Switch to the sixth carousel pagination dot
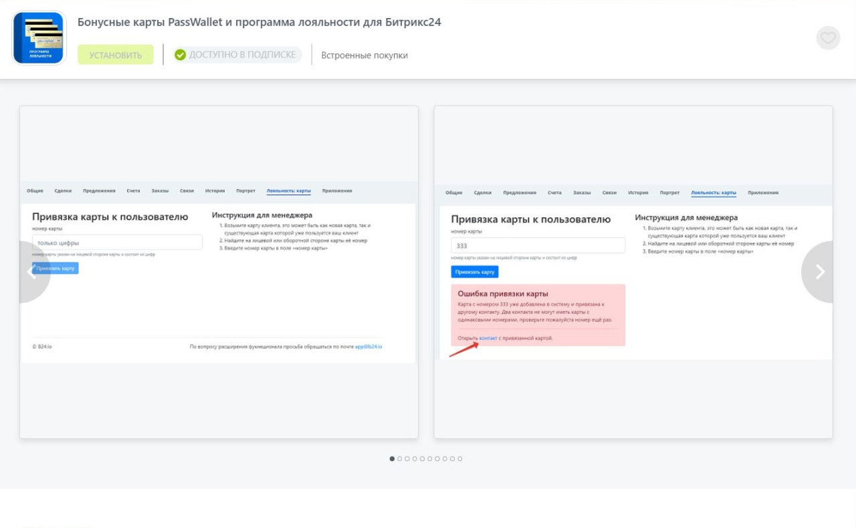This screenshot has width=856, height=528. pos(430,458)
